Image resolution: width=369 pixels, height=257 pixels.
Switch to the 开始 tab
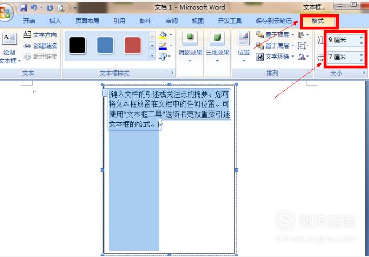29,21
